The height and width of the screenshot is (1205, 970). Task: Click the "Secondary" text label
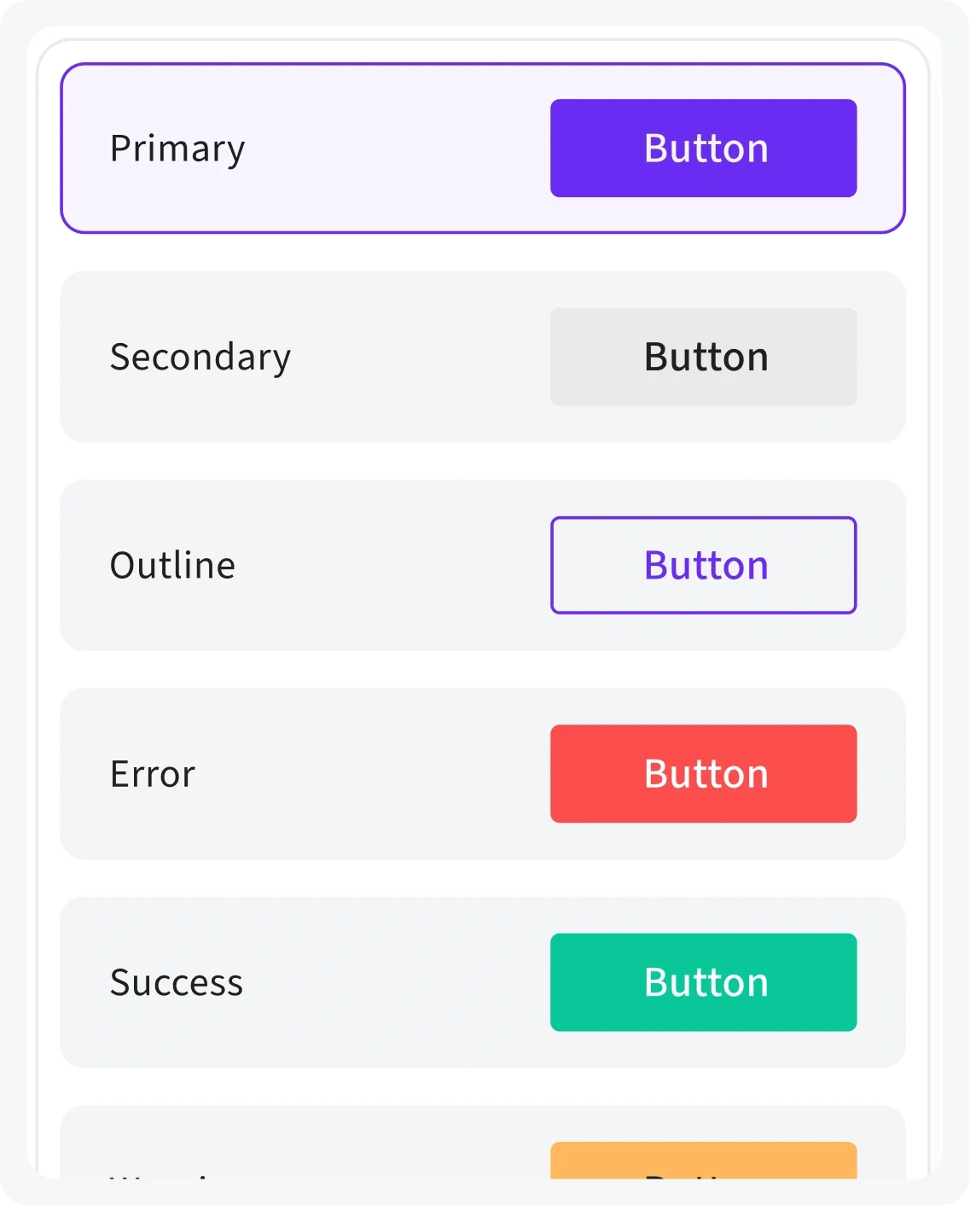coord(200,358)
